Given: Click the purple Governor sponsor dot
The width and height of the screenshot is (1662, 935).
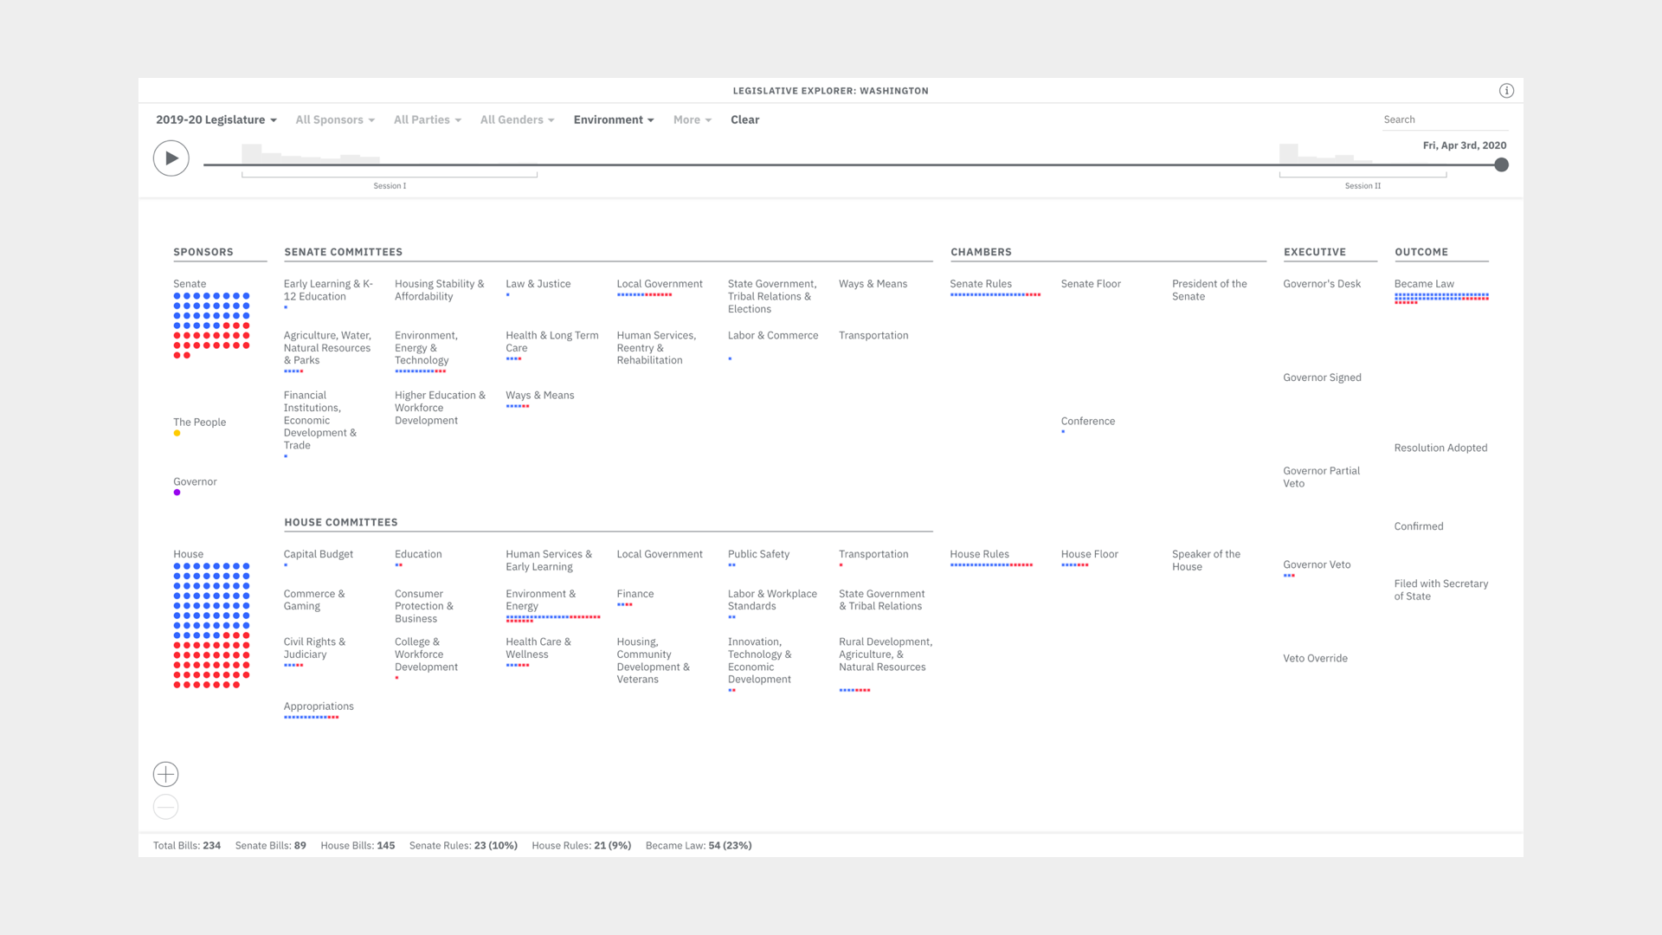Looking at the screenshot, I should point(177,493).
